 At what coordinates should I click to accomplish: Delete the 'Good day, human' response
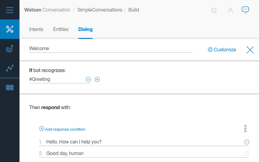tap(247, 153)
